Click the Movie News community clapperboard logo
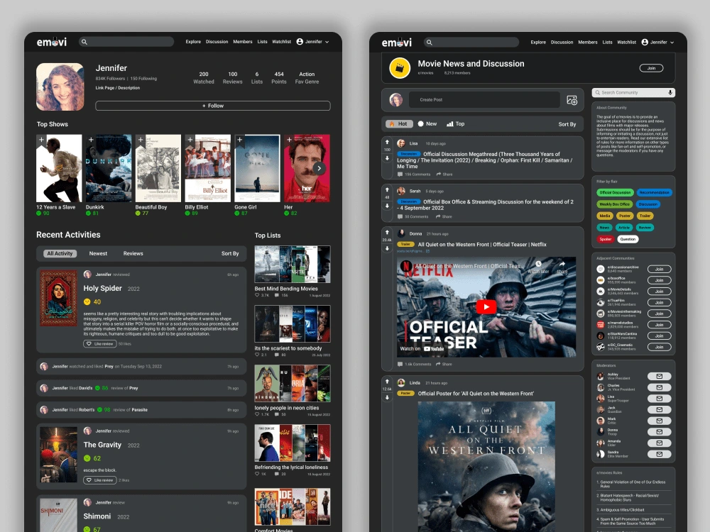 tap(400, 68)
